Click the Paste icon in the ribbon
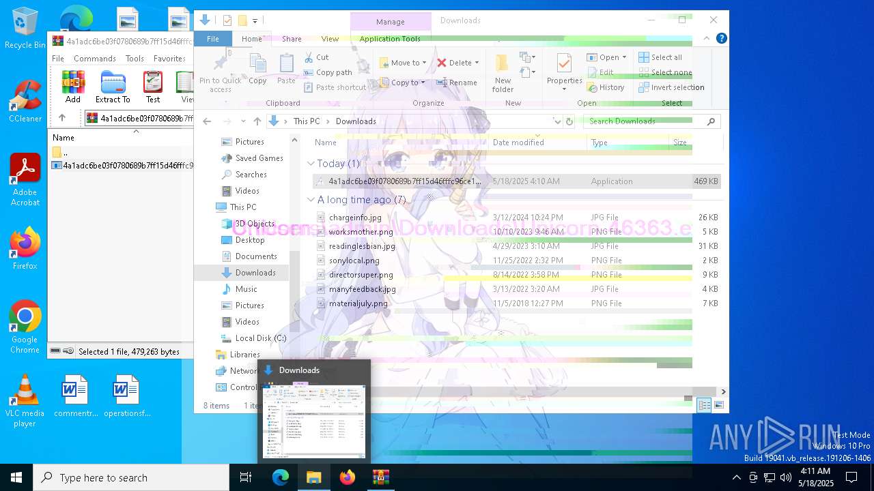The height and width of the screenshot is (491, 874). coord(287,64)
